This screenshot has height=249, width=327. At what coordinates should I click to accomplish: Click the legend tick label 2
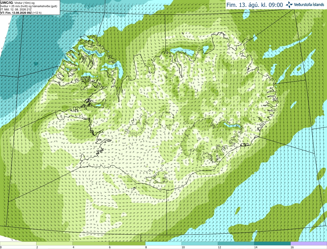pyautogui.click(x=37, y=247)
